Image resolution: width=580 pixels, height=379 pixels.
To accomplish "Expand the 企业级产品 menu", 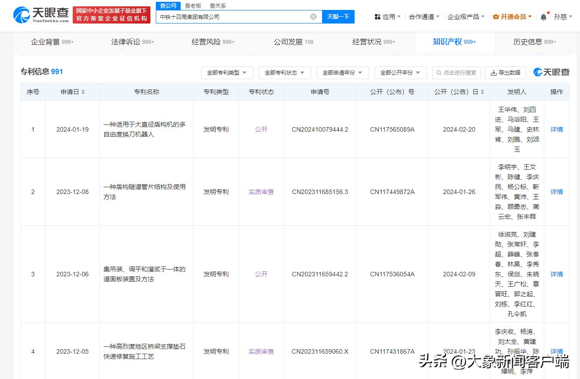I will click(466, 17).
